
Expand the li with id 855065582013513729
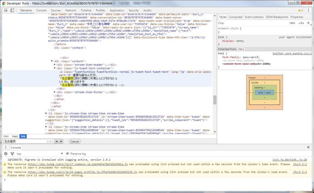coord(46,113)
